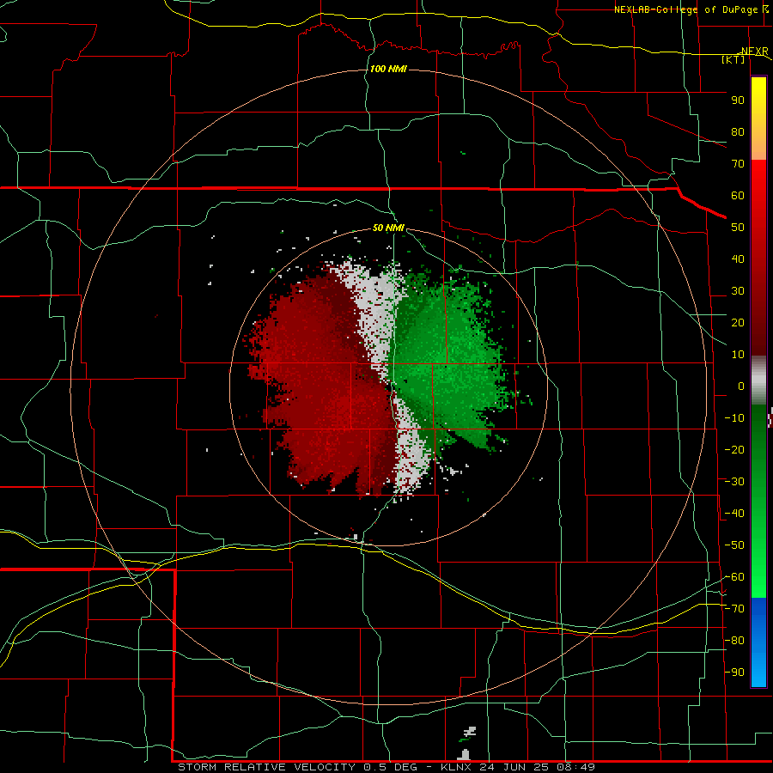Click the STORM RELATIVE VELOCITY caption text
The image size is (773, 773).
coord(269,767)
